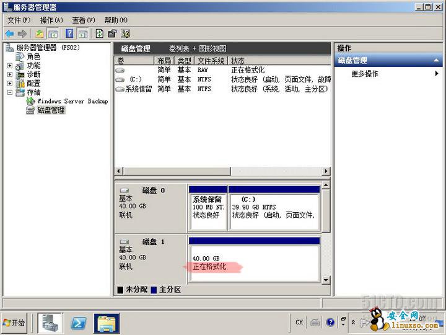The image size is (446, 335).
Task: Click the up-one-level folder toolbar icon
Action: (x=40, y=33)
